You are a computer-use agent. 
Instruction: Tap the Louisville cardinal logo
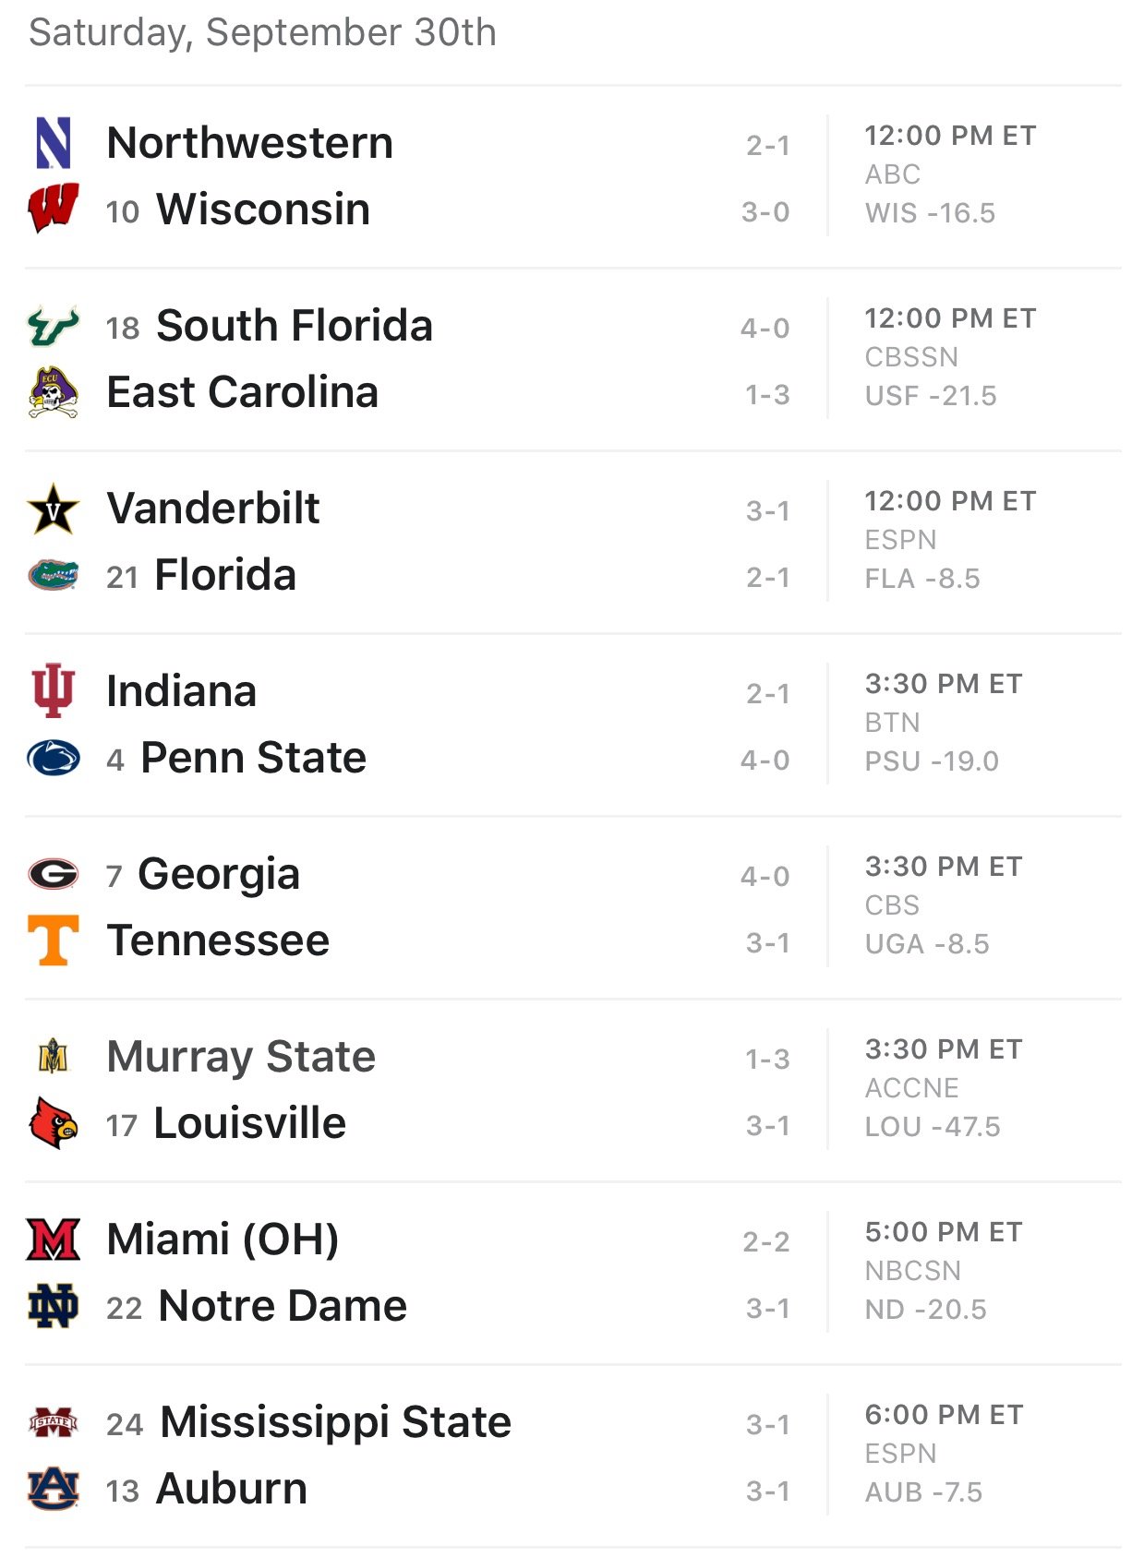pyautogui.click(x=54, y=1122)
